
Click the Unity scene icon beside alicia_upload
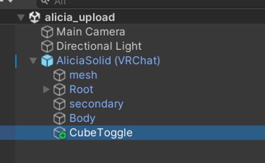(x=35, y=17)
